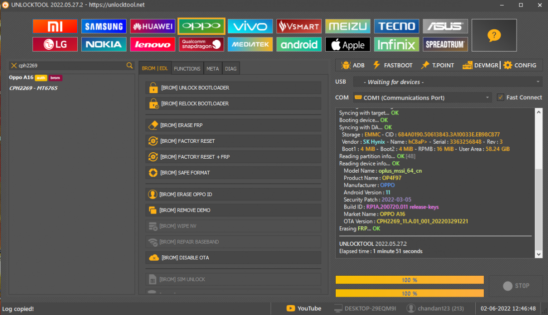Select the Oppo A16 device entry
Viewport: 548px width, 315px height.
point(35,78)
